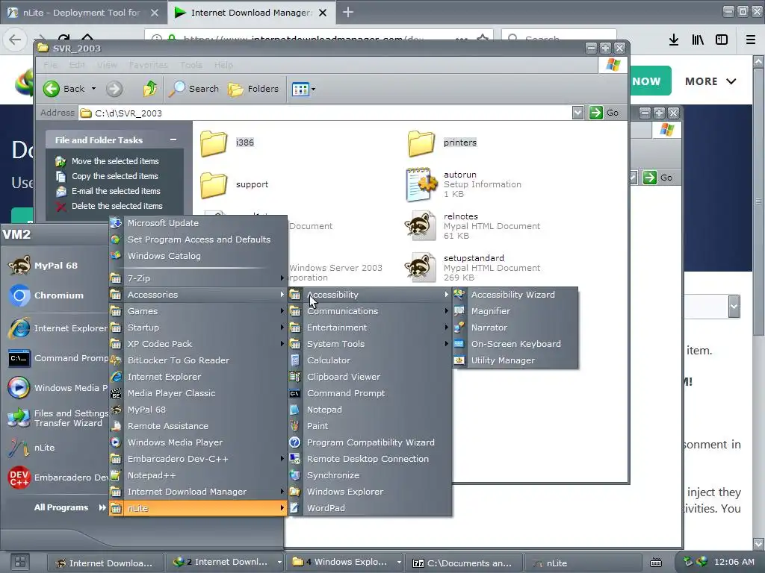The width and height of the screenshot is (765, 573).
Task: Expand the XP Codec Pack group
Action: [x=197, y=344]
